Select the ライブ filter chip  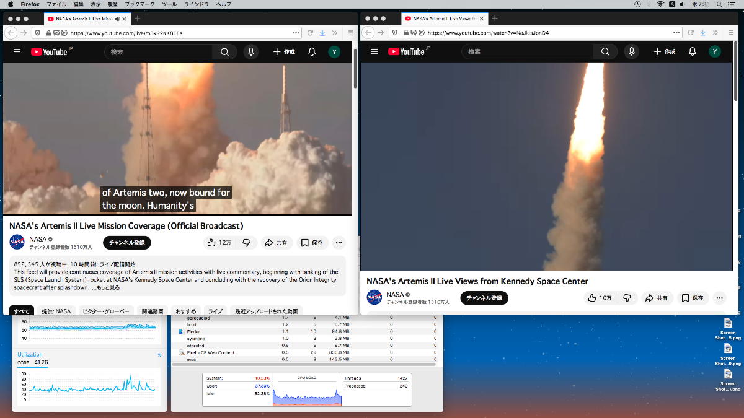click(215, 311)
